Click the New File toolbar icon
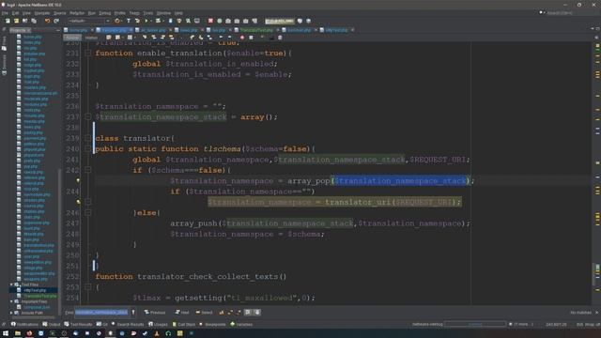The height and width of the screenshot is (338, 601). click(x=8, y=21)
